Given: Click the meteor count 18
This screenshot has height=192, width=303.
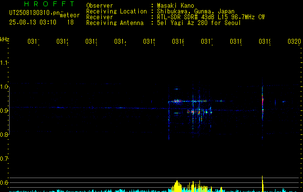Looking at the screenshot, I should [70, 23].
